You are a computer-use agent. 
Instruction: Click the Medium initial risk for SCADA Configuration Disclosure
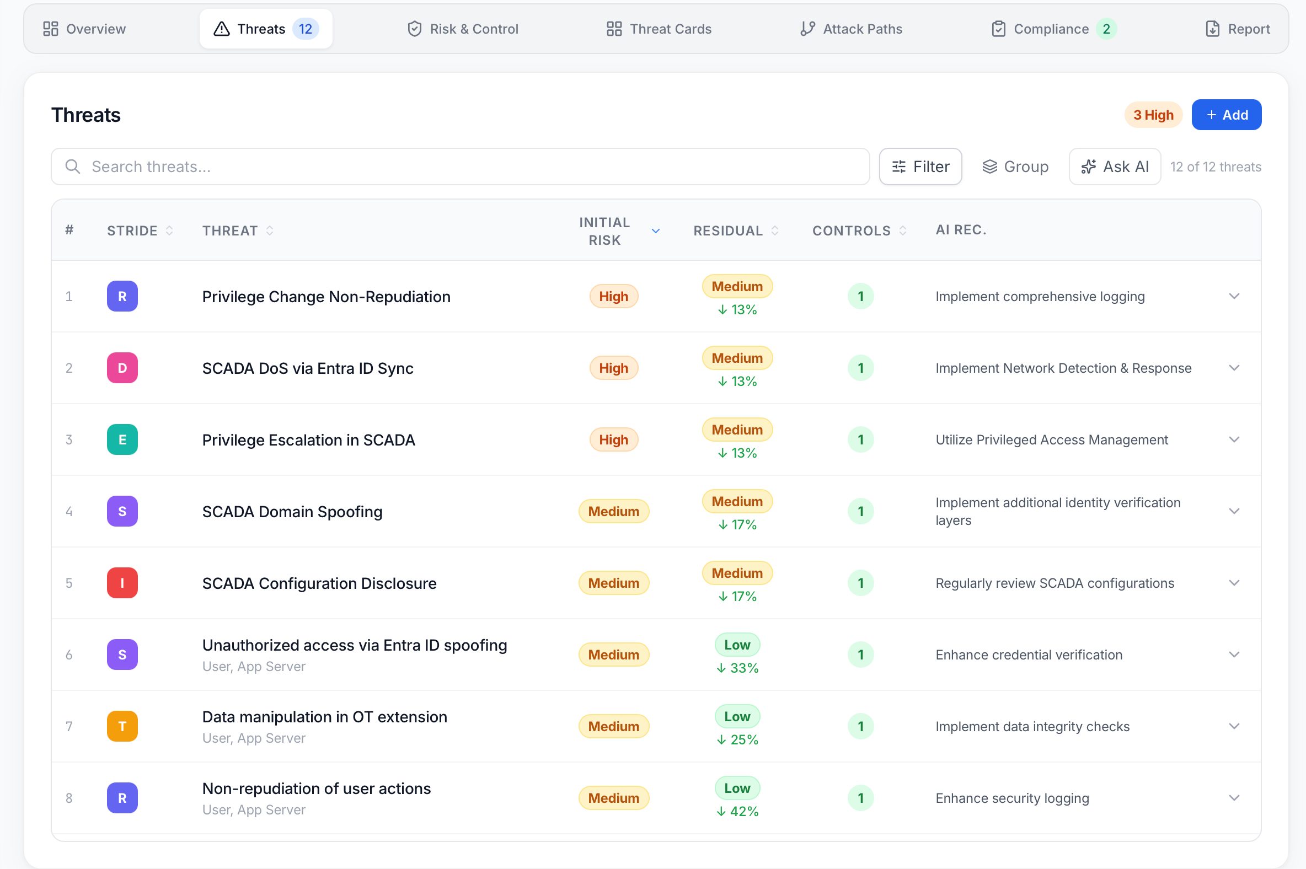click(614, 583)
